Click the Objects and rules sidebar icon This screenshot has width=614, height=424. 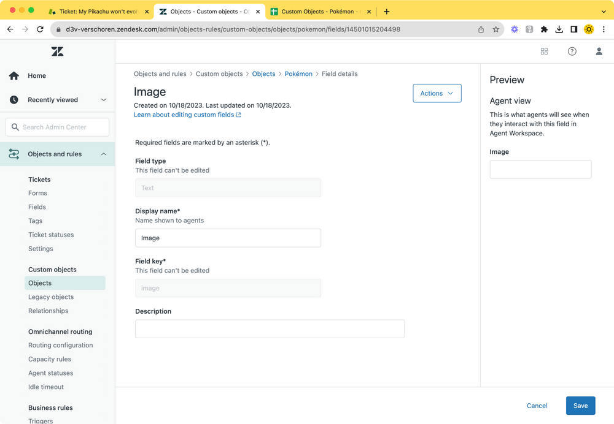pos(14,154)
